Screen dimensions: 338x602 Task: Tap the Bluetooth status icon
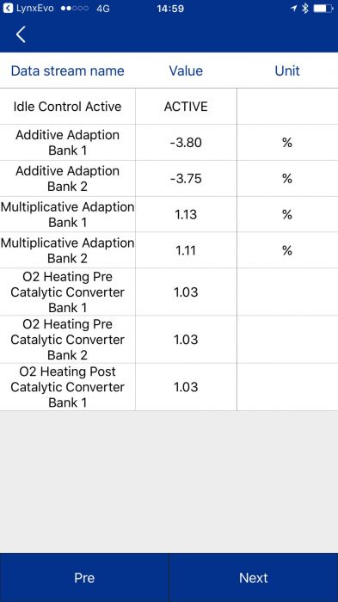pos(305,8)
